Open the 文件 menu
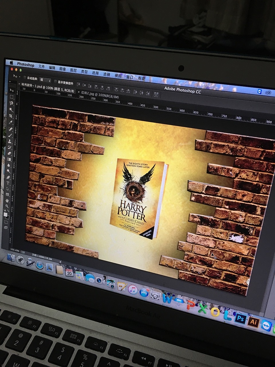The width and height of the screenshot is (275, 367). tap(42, 66)
